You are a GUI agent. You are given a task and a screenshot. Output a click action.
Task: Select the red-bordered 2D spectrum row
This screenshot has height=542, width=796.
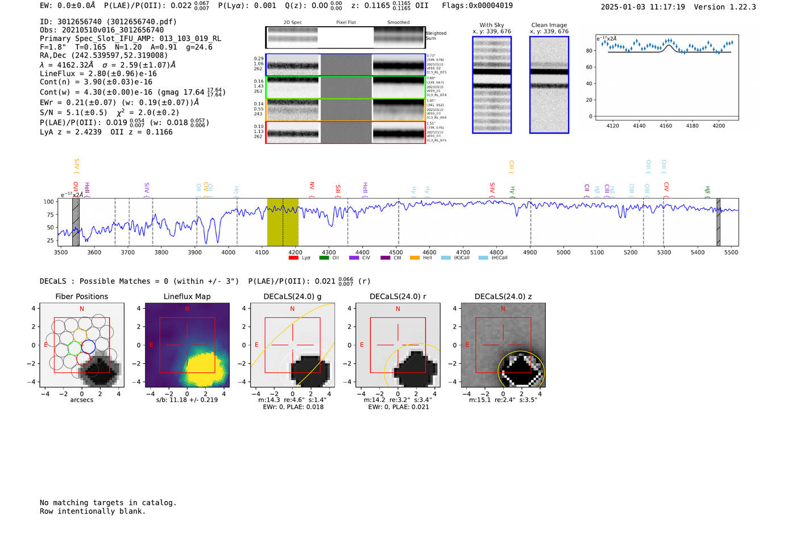346,132
